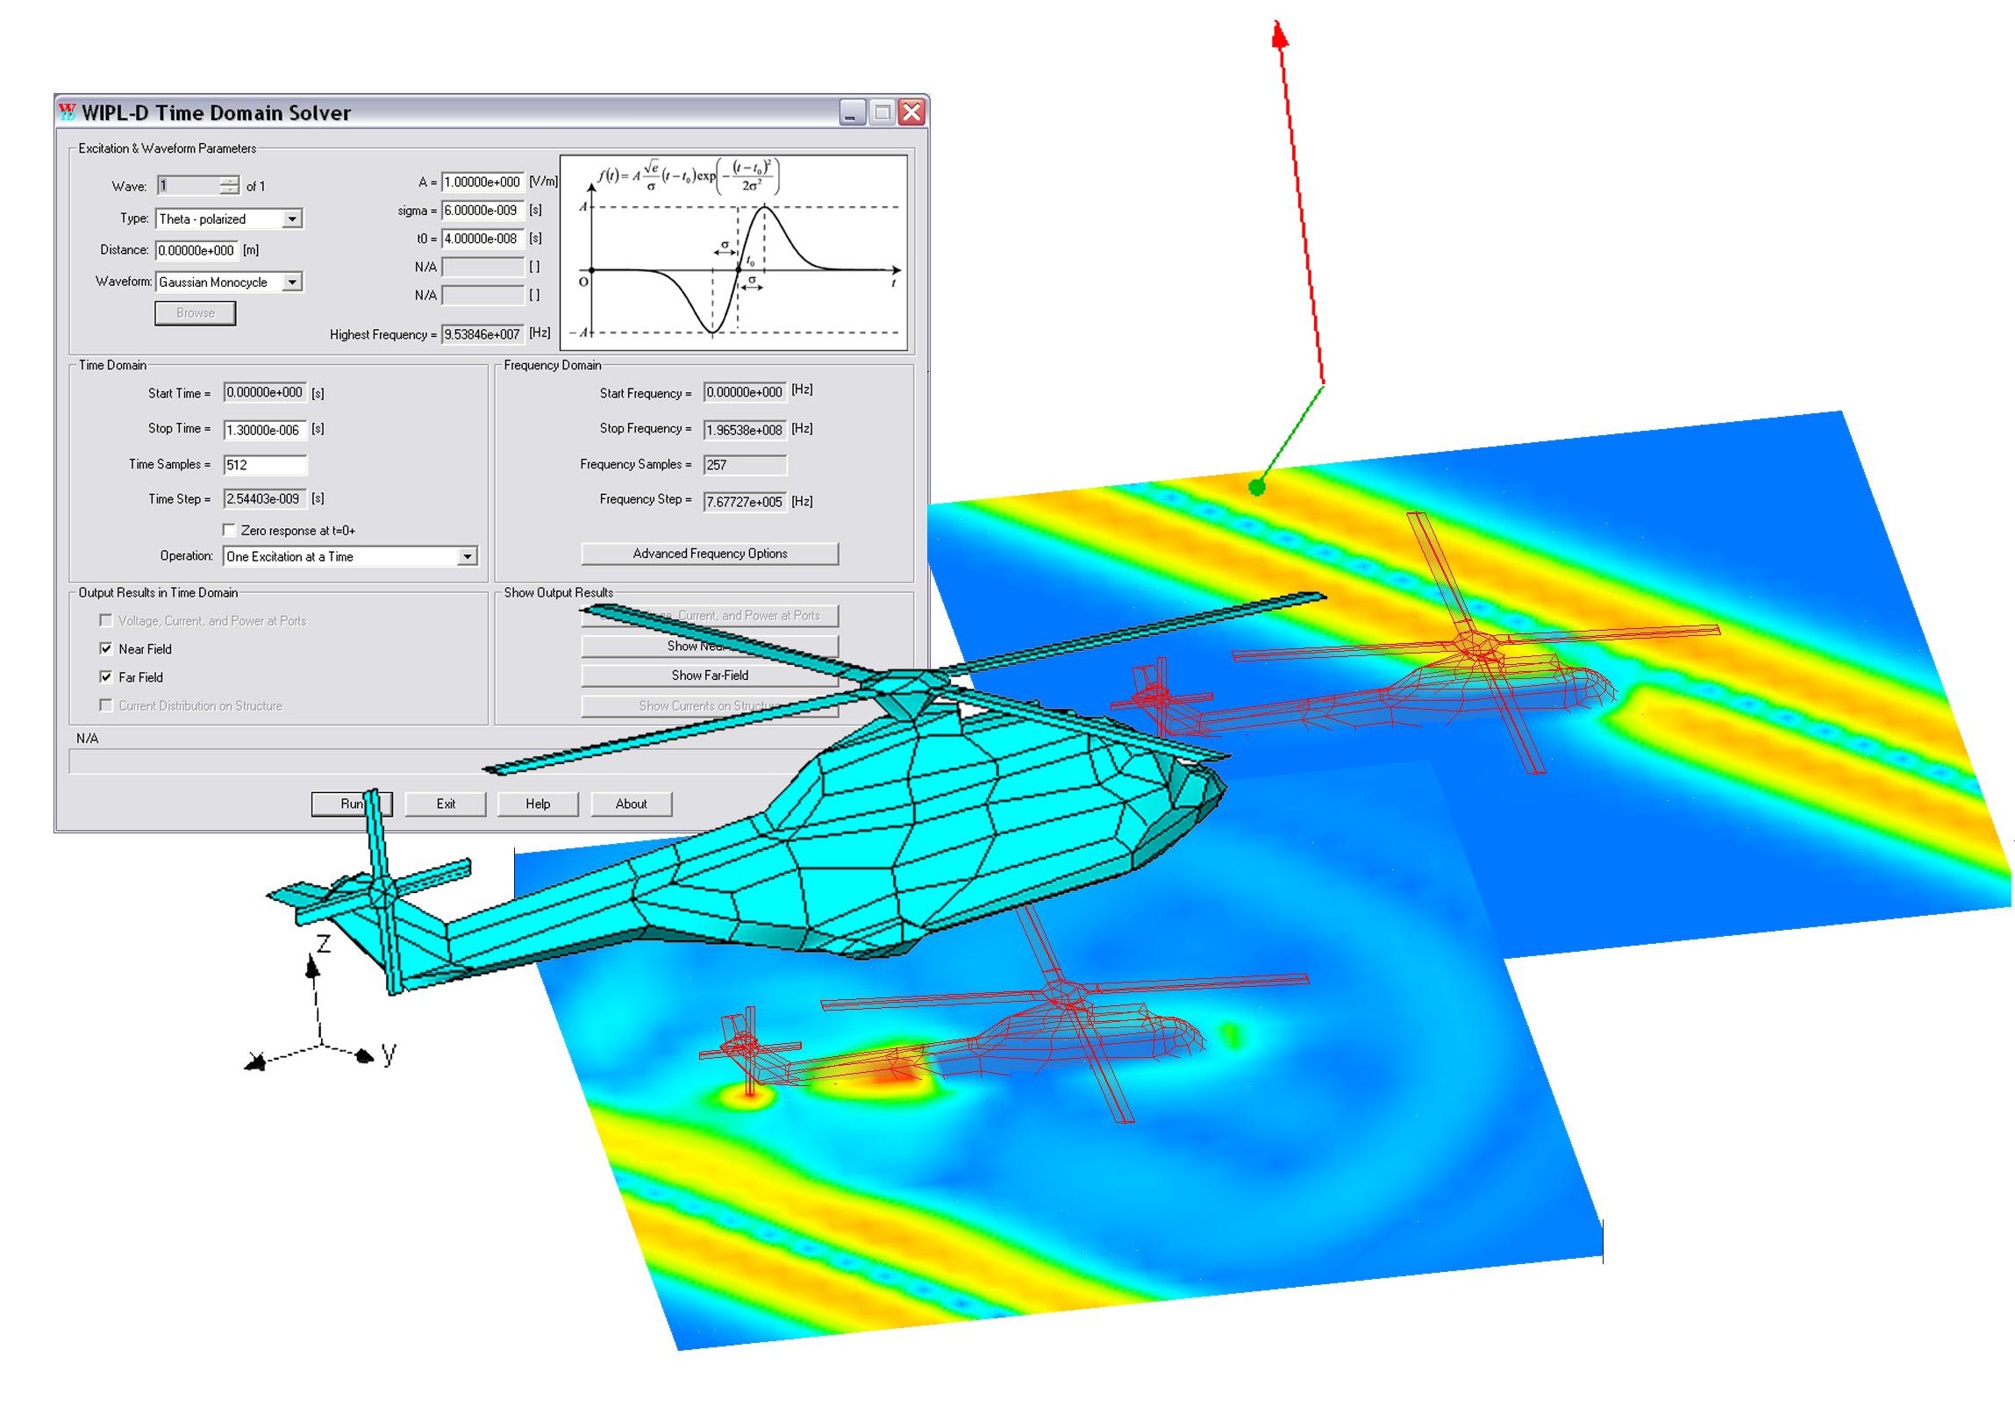The image size is (2015, 1415).
Task: Click the About button
Action: [631, 804]
